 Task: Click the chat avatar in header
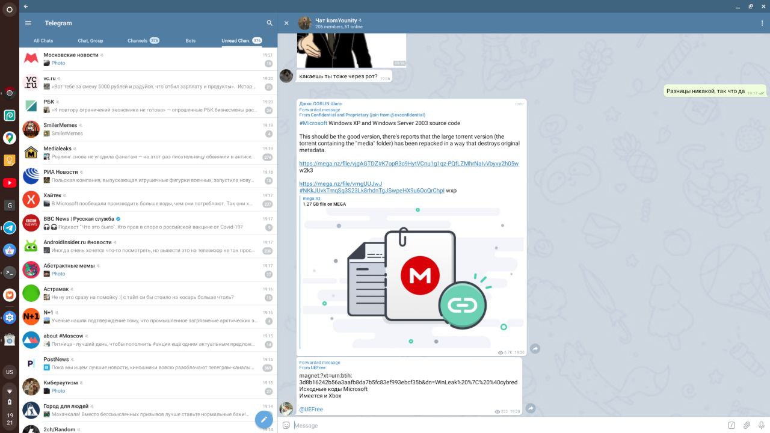(x=305, y=23)
